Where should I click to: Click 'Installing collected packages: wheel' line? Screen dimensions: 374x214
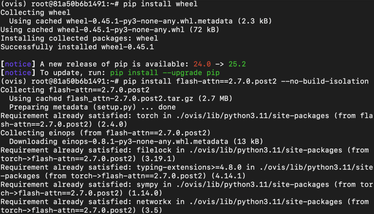coord(79,38)
